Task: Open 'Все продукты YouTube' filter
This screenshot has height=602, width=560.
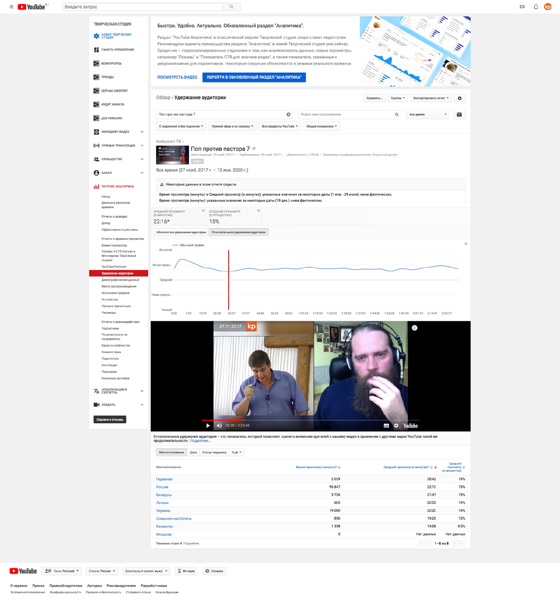Action: (x=280, y=126)
